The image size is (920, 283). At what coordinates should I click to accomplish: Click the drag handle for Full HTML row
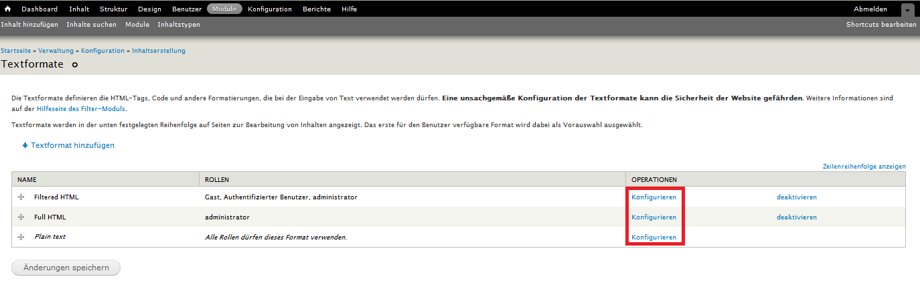click(21, 217)
